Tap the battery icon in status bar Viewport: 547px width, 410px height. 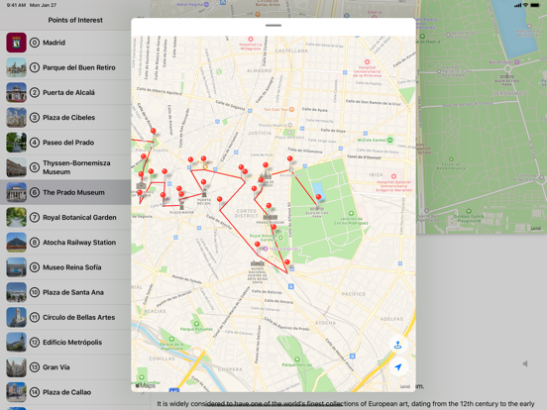click(535, 5)
